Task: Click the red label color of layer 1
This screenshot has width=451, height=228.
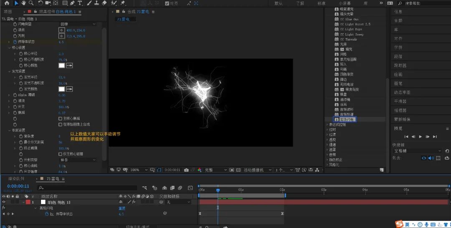Action: (x=28, y=202)
